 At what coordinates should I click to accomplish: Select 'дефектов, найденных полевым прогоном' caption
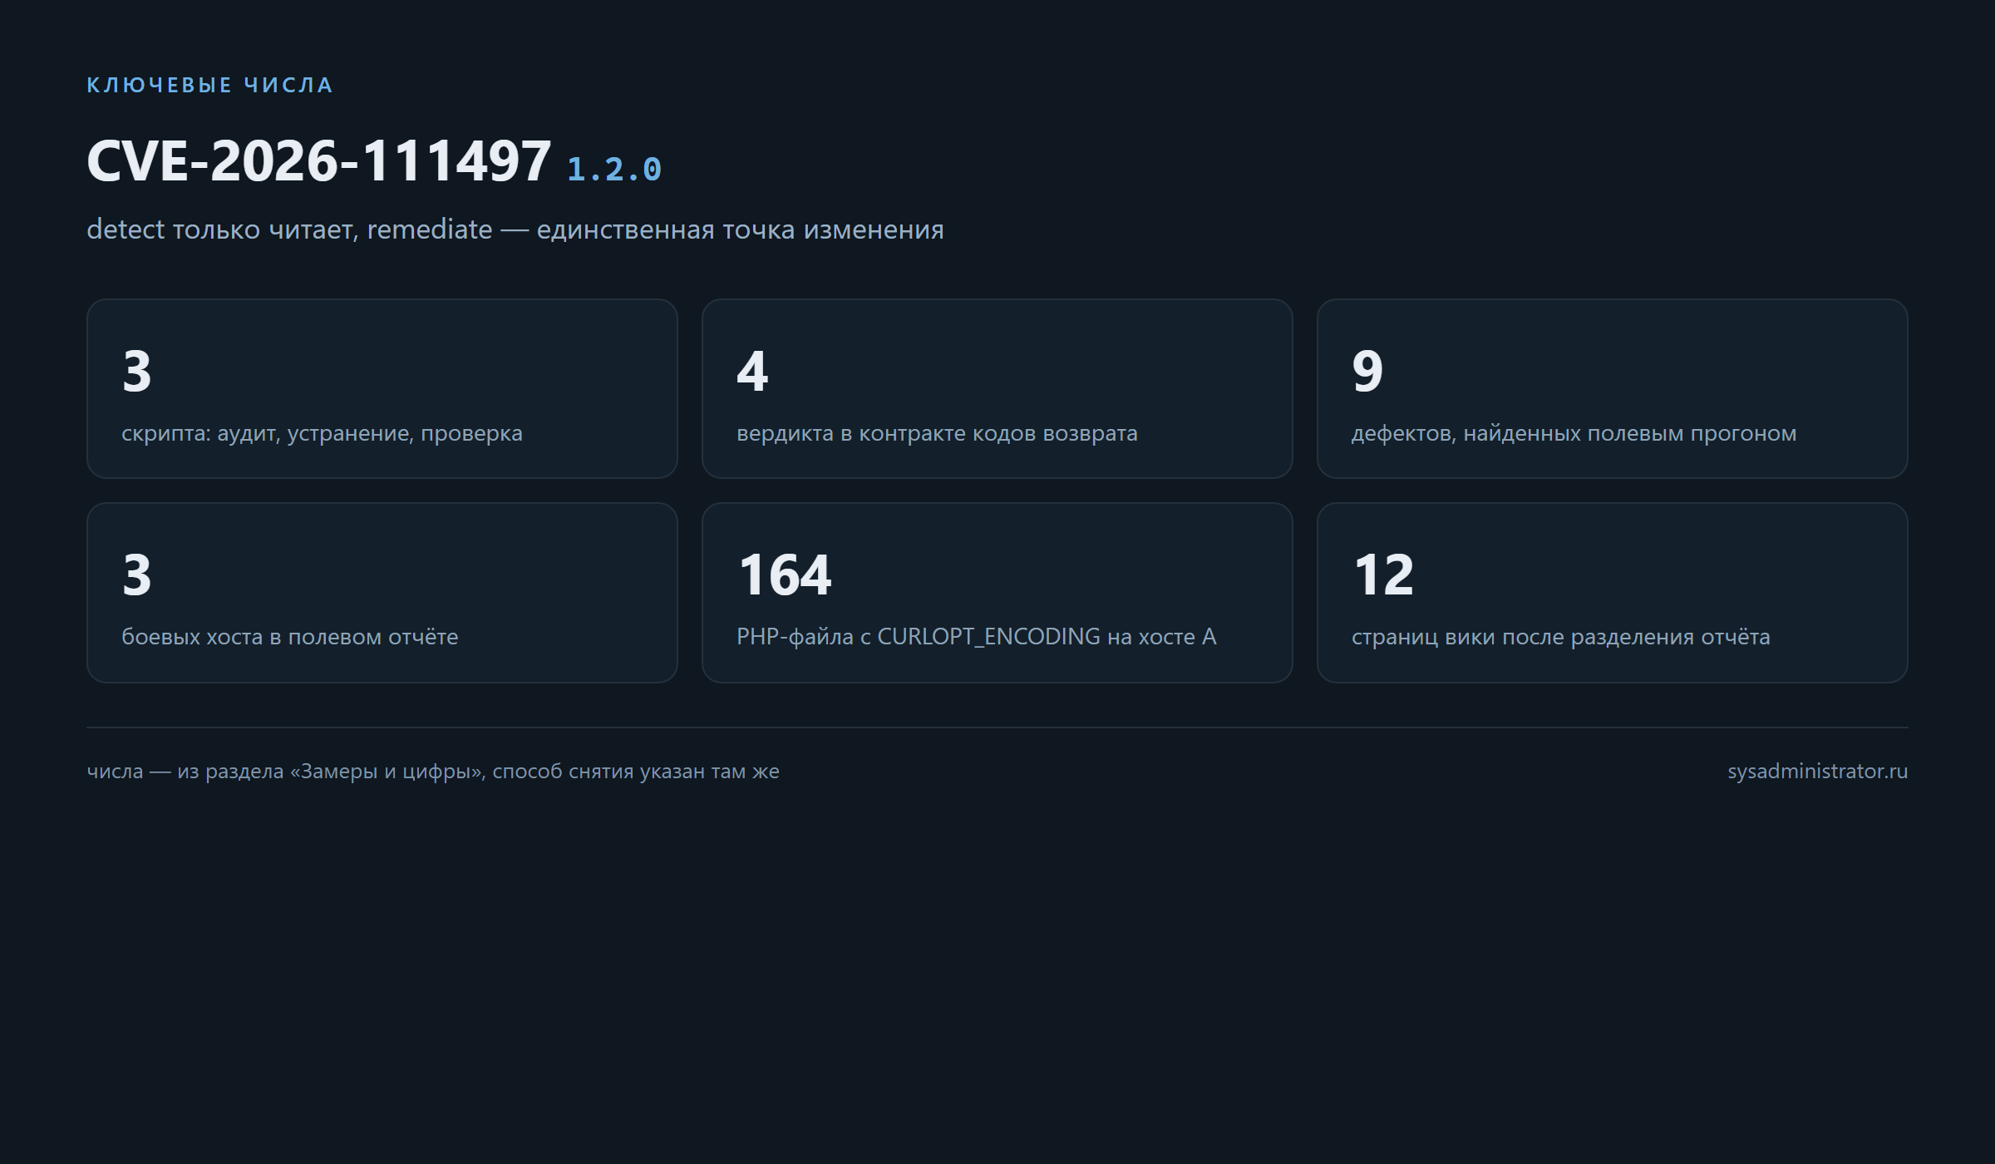point(1574,433)
